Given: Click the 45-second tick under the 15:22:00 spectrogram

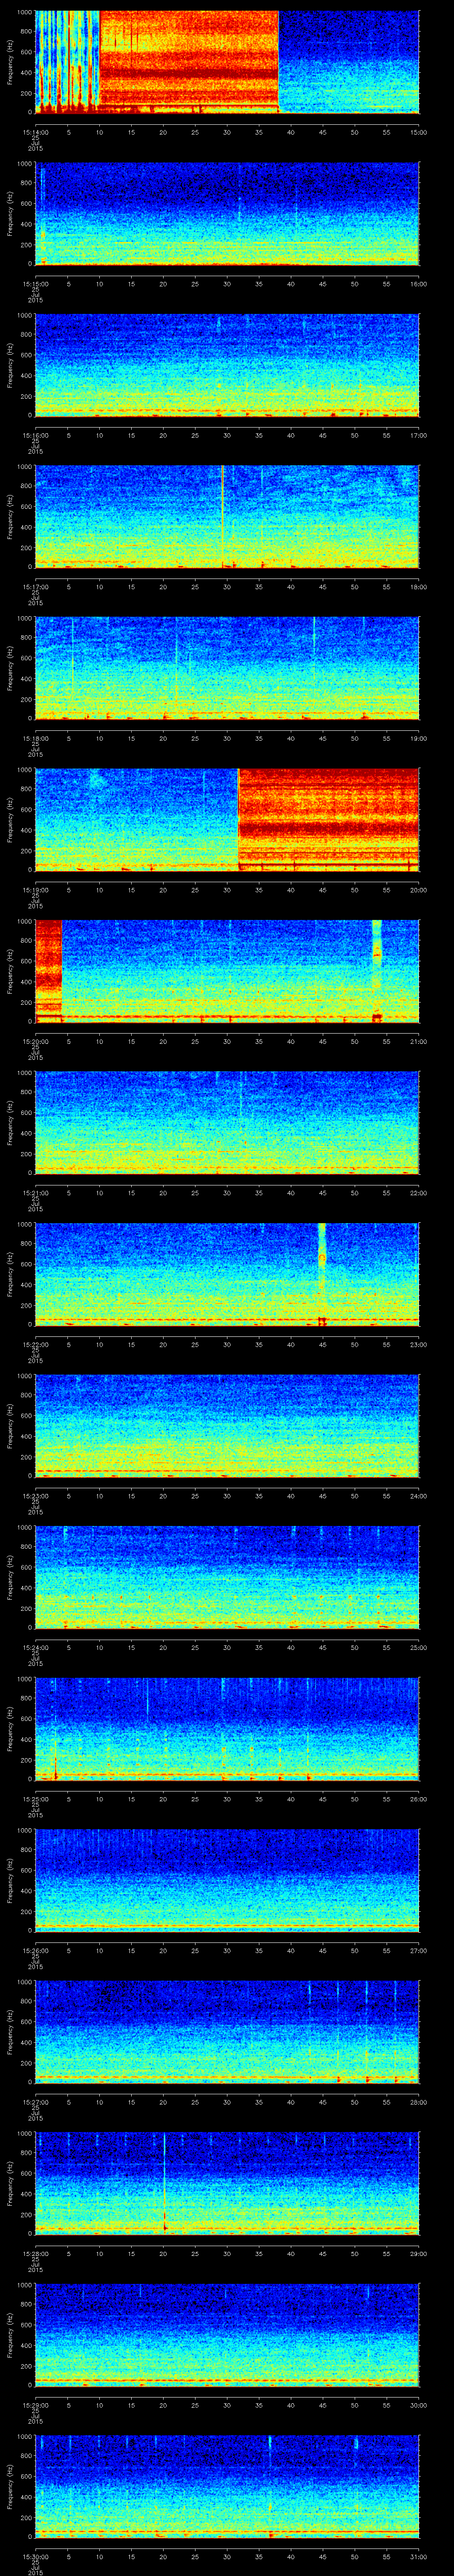Looking at the screenshot, I should 322,1344.
